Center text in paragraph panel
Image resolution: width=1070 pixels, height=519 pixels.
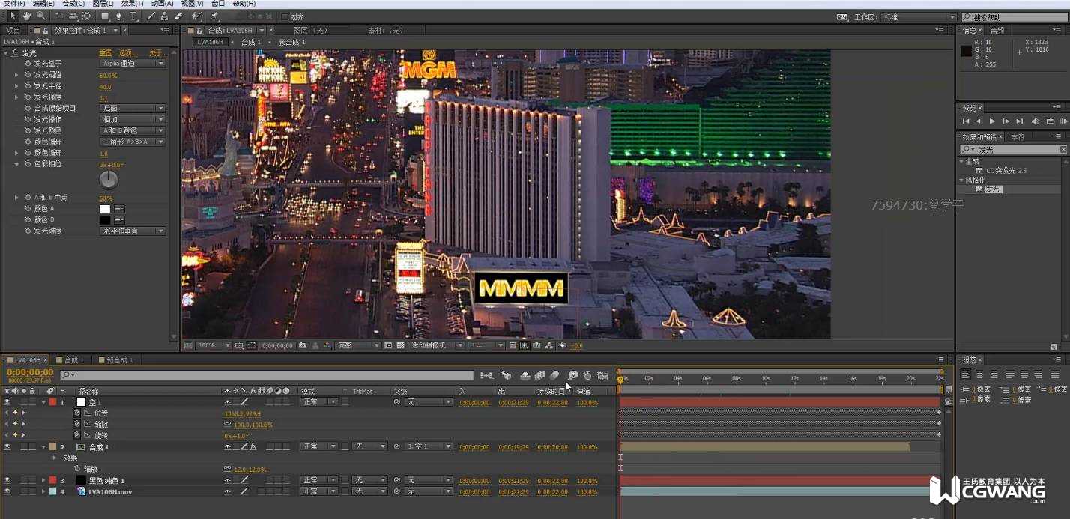pos(978,374)
